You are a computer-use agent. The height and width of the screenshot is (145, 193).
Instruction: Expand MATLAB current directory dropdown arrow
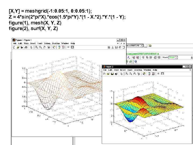click(142, 46)
